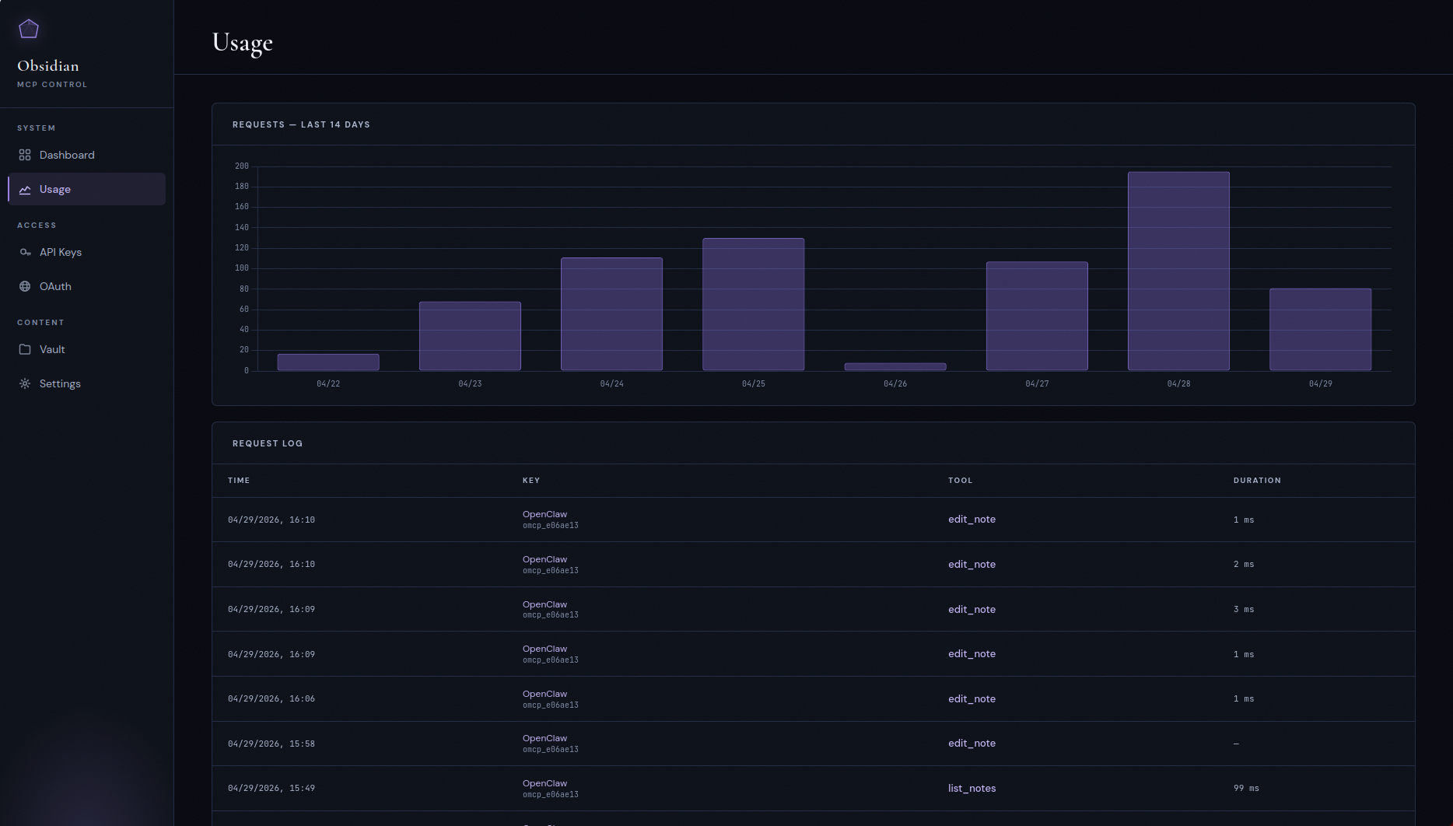
Task: Go to the API Keys label in the sidebar
Action: click(x=61, y=252)
